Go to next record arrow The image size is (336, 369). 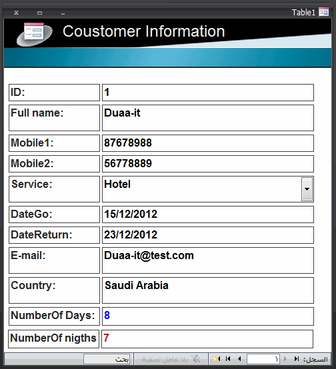[x=285, y=358]
